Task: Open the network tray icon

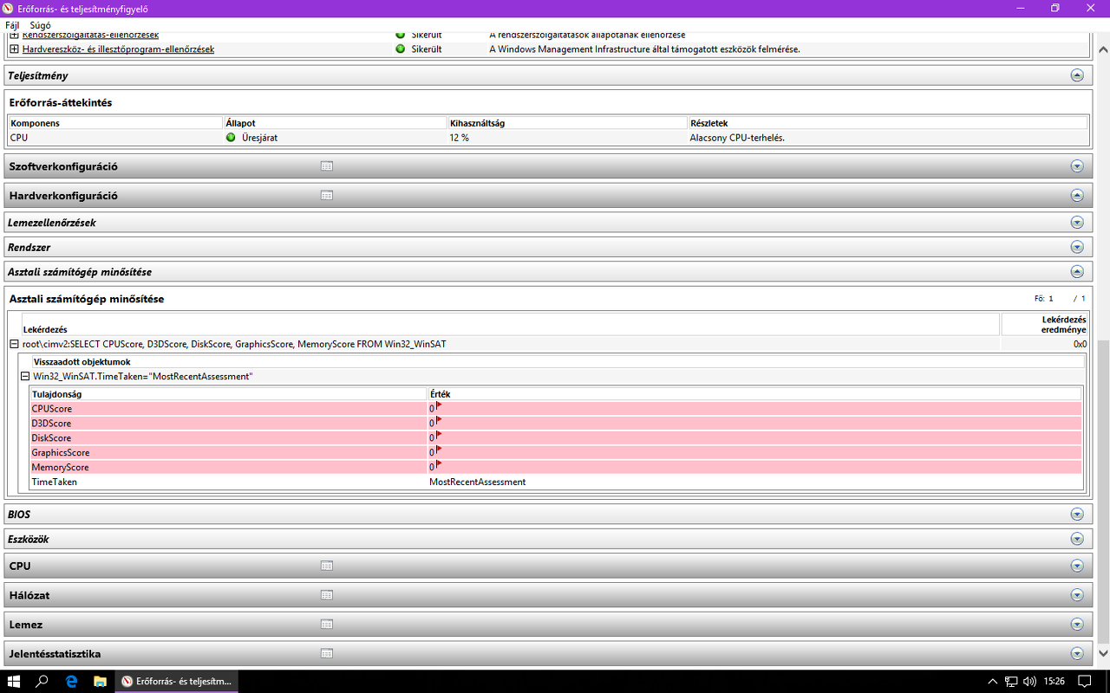Action: 1011,682
